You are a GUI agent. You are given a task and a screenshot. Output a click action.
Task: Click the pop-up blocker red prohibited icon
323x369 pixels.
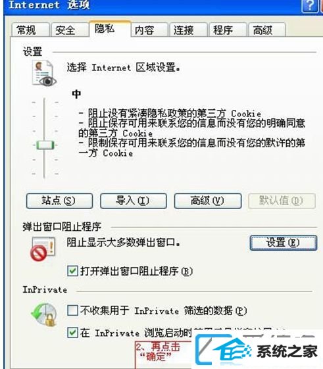[x=43, y=249]
